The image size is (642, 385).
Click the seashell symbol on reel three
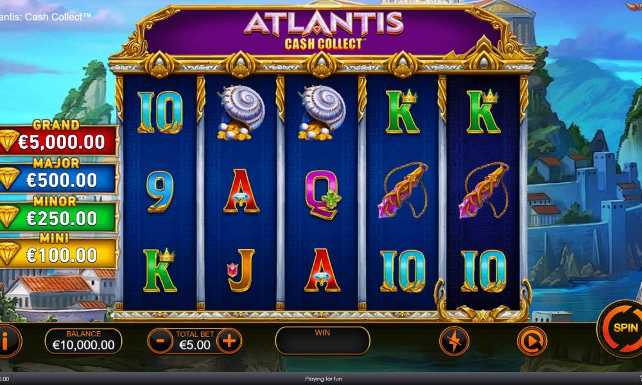[x=322, y=112]
